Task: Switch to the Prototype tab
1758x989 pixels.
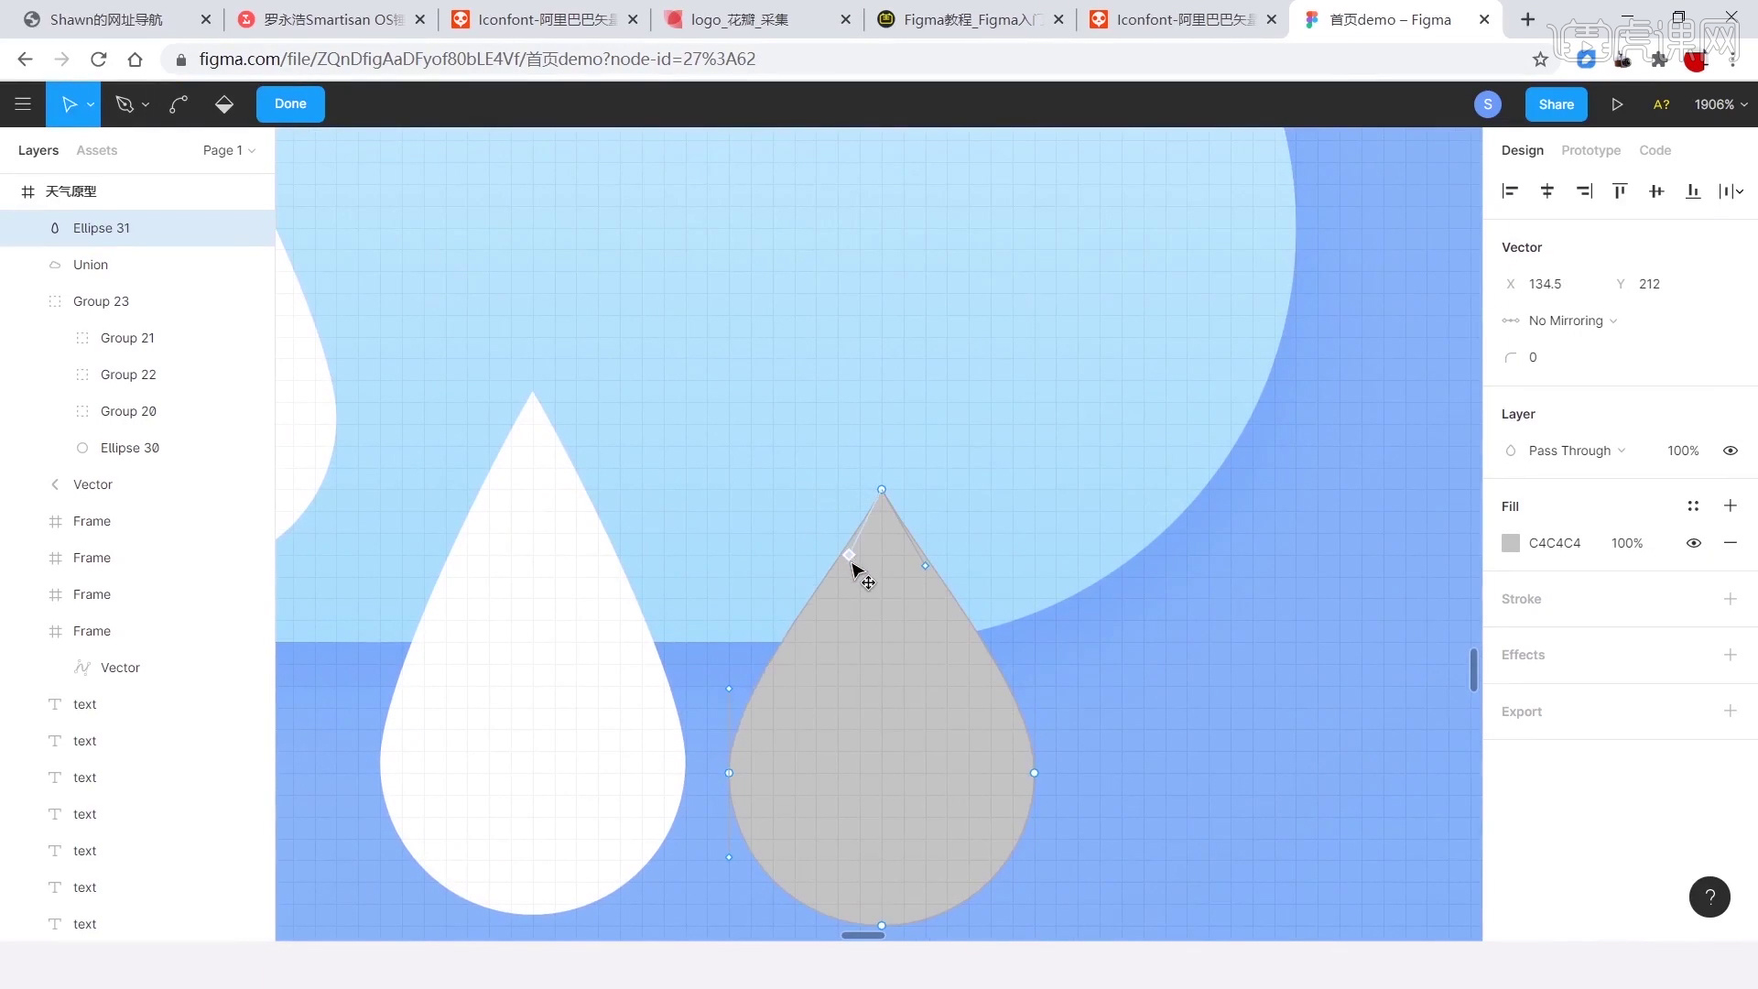Action: (x=1590, y=150)
